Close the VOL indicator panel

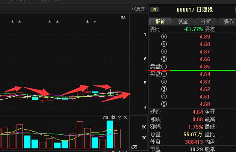click(125, 117)
